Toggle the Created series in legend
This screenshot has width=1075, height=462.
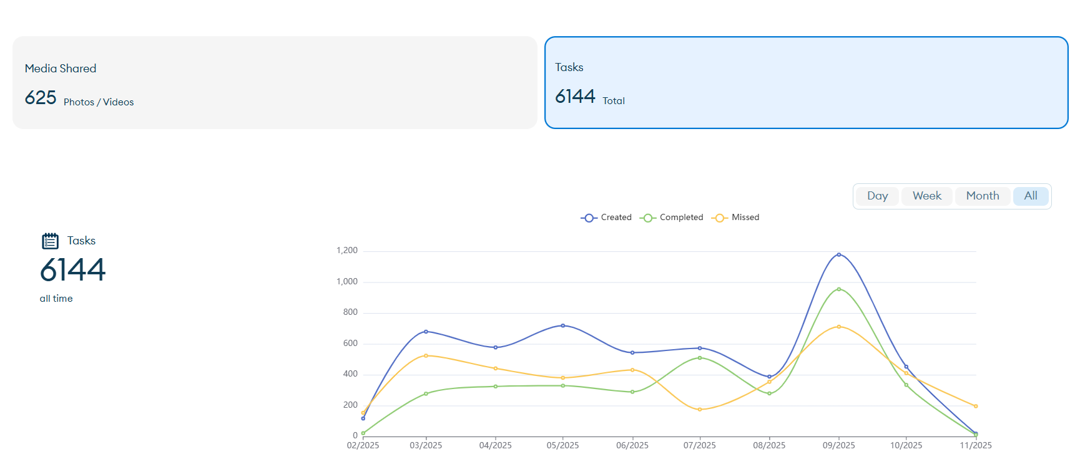point(606,218)
